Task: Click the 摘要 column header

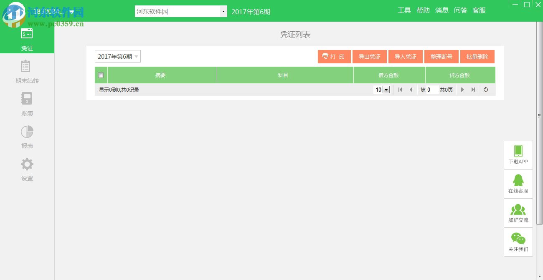Action: click(x=162, y=75)
